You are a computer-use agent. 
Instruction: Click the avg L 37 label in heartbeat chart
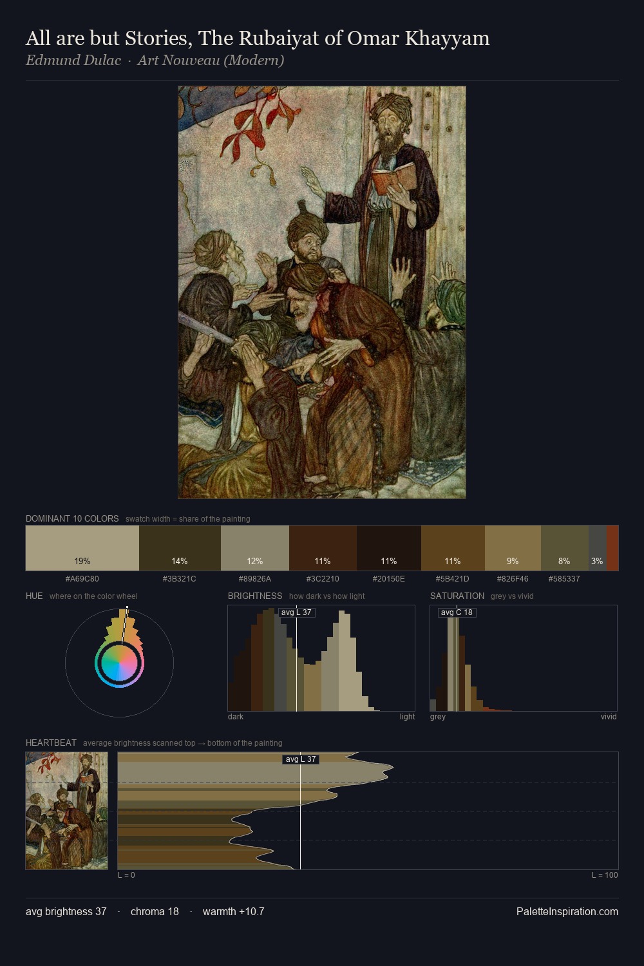click(x=301, y=759)
